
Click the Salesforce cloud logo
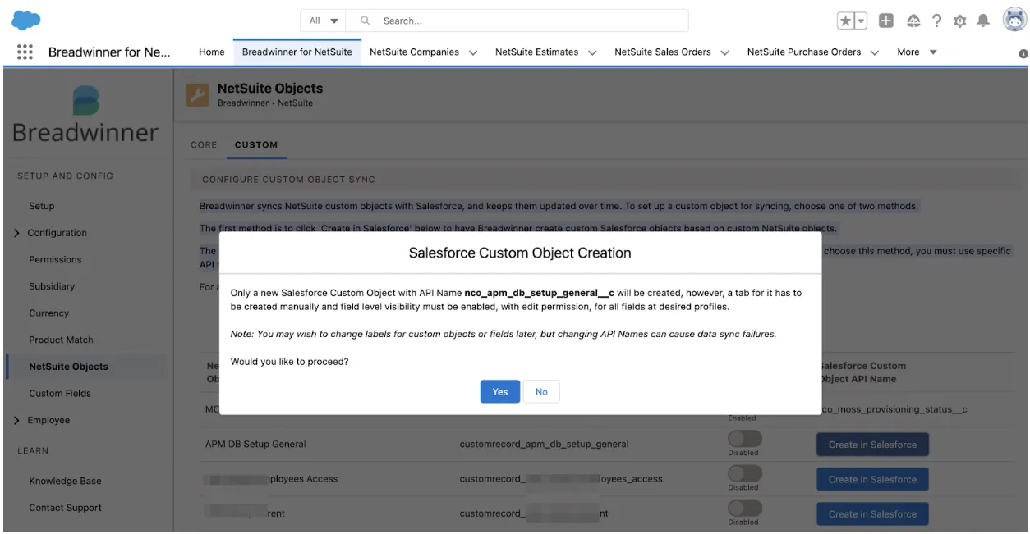pos(27,19)
